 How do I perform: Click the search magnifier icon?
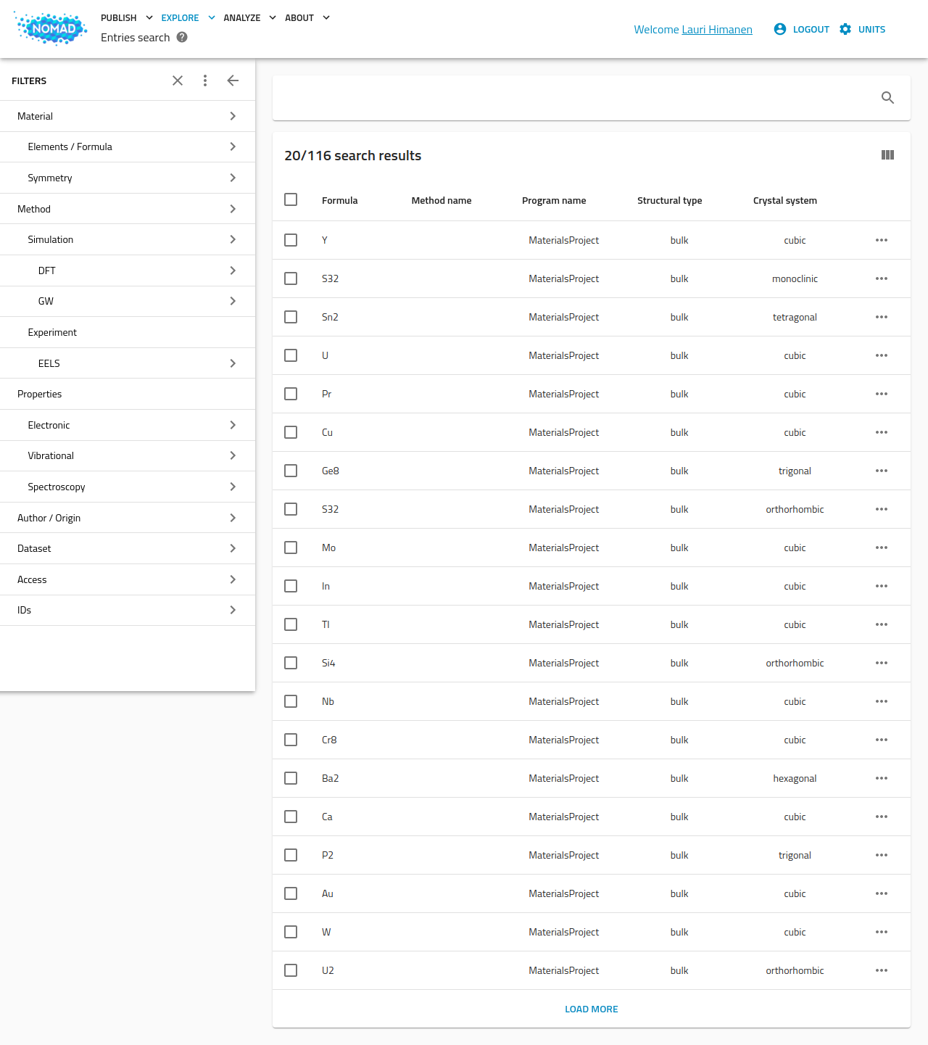coord(887,98)
